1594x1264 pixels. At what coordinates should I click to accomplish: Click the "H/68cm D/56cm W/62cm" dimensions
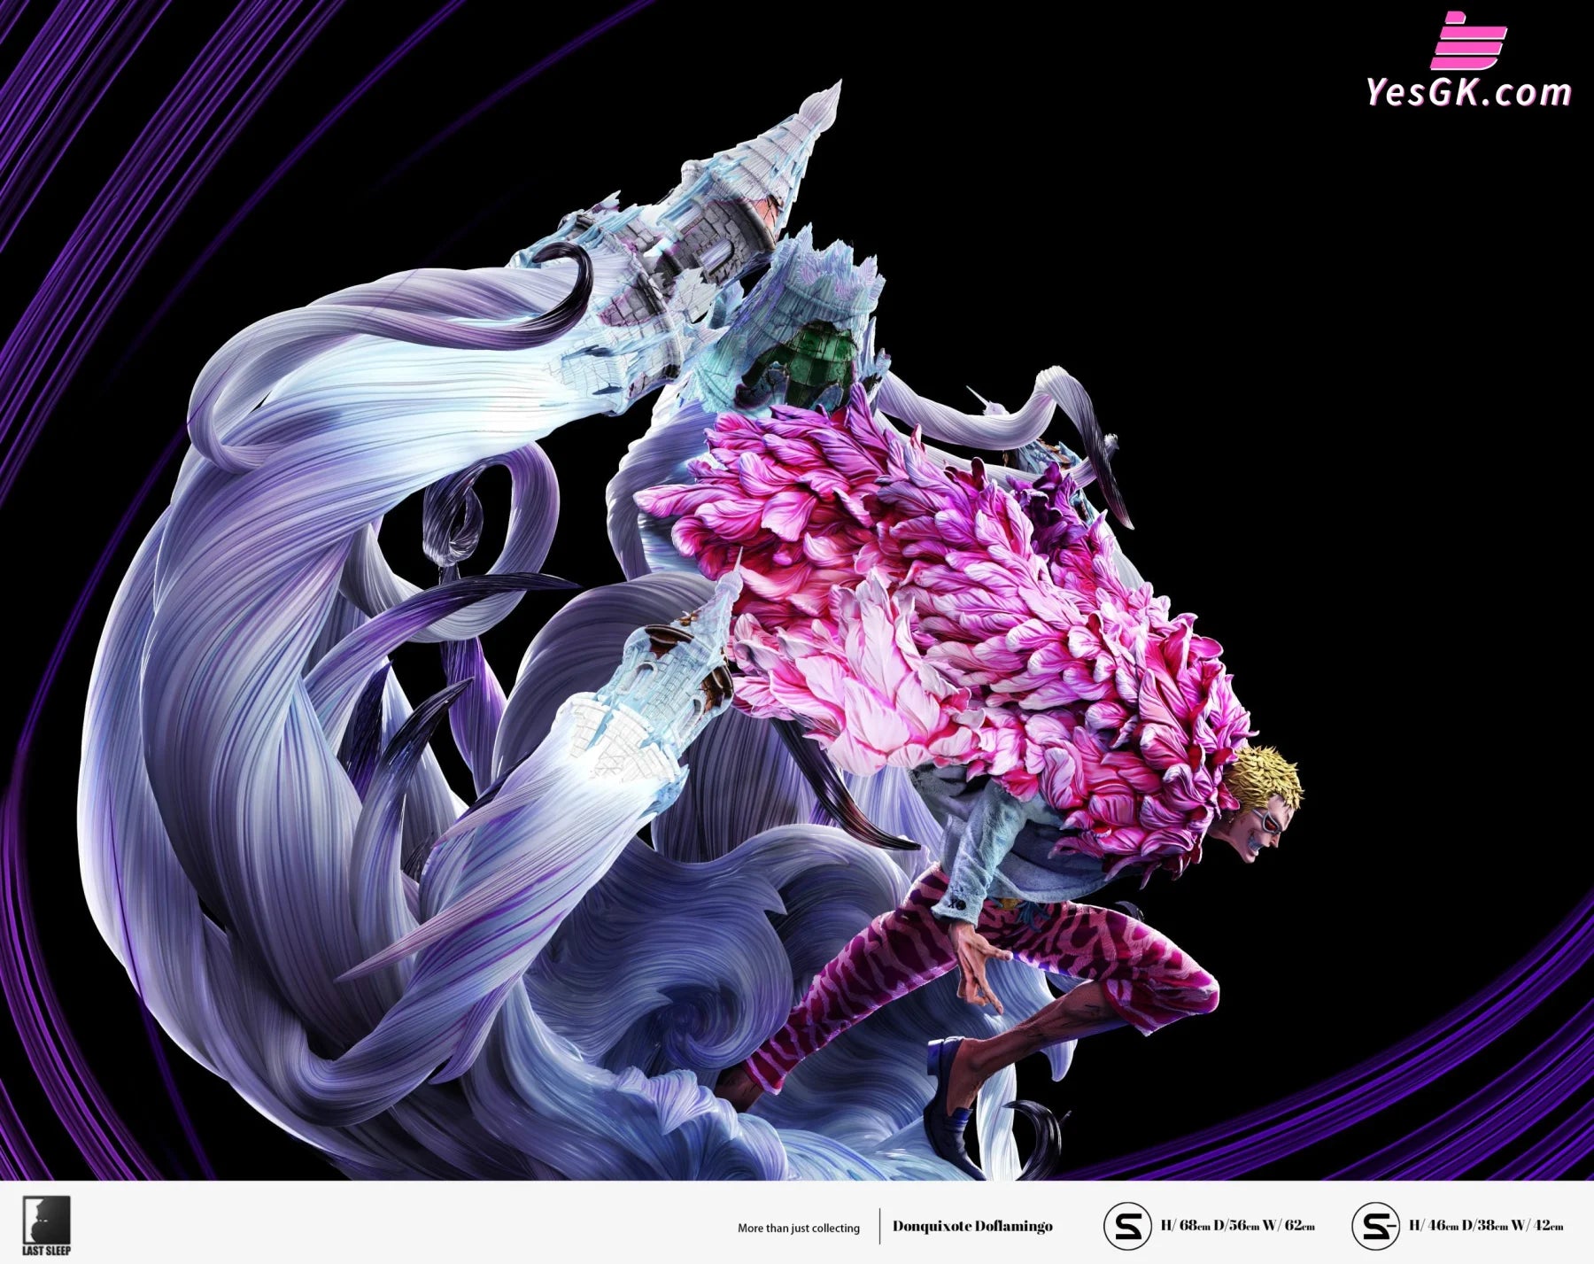pyautogui.click(x=1238, y=1226)
